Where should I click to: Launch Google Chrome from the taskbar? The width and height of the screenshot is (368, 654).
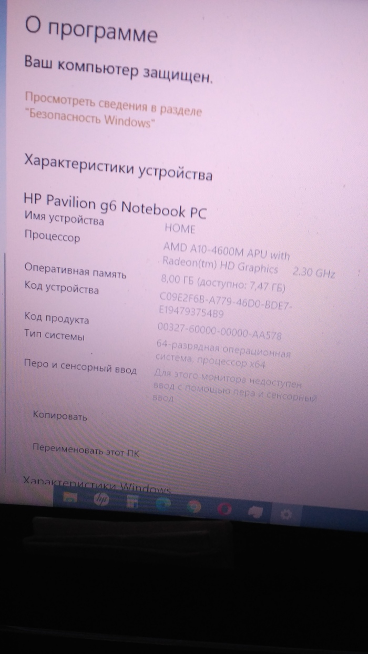tap(194, 506)
